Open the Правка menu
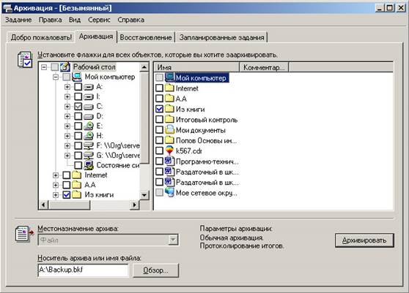409x293 pixels. (x=51, y=20)
